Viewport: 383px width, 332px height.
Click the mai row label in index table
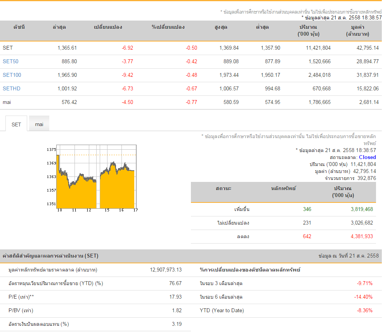click(7, 102)
